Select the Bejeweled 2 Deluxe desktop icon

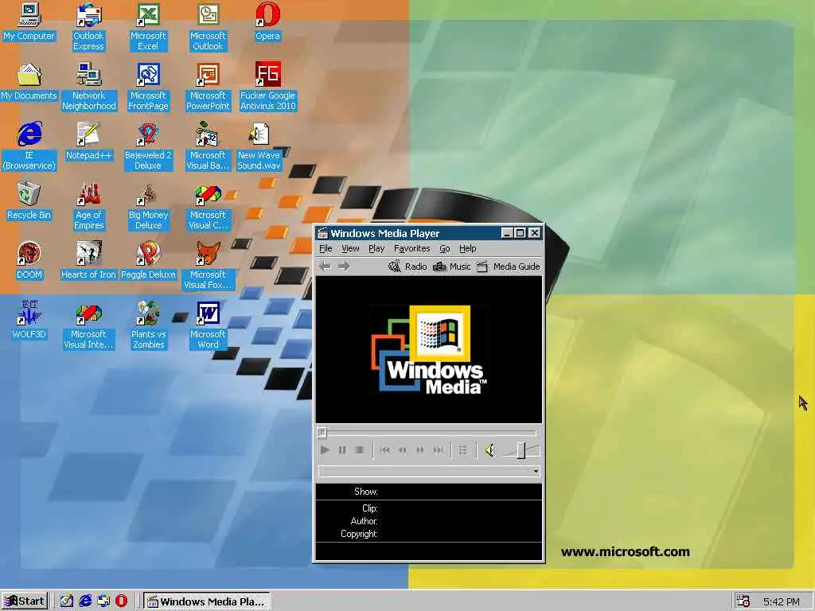(x=148, y=146)
